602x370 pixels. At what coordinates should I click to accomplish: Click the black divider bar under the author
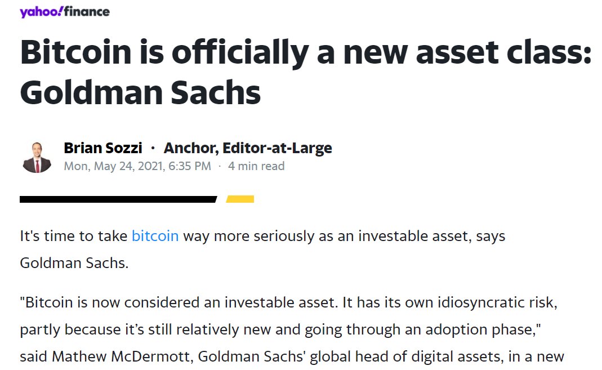118,199
